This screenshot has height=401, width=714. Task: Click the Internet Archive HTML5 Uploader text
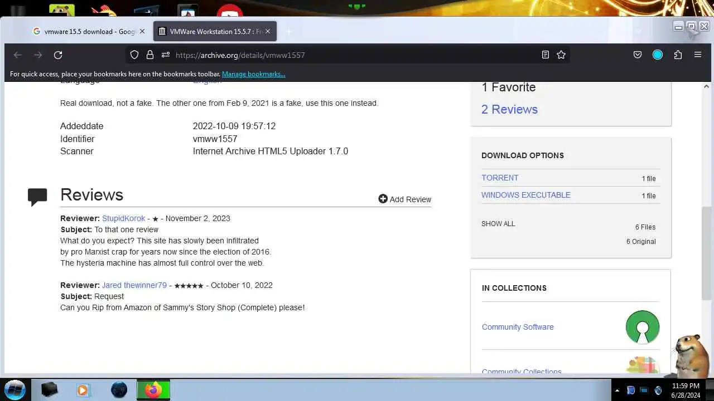[x=271, y=151]
